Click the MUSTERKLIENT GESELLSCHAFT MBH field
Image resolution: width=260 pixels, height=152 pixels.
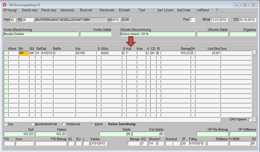[71, 20]
